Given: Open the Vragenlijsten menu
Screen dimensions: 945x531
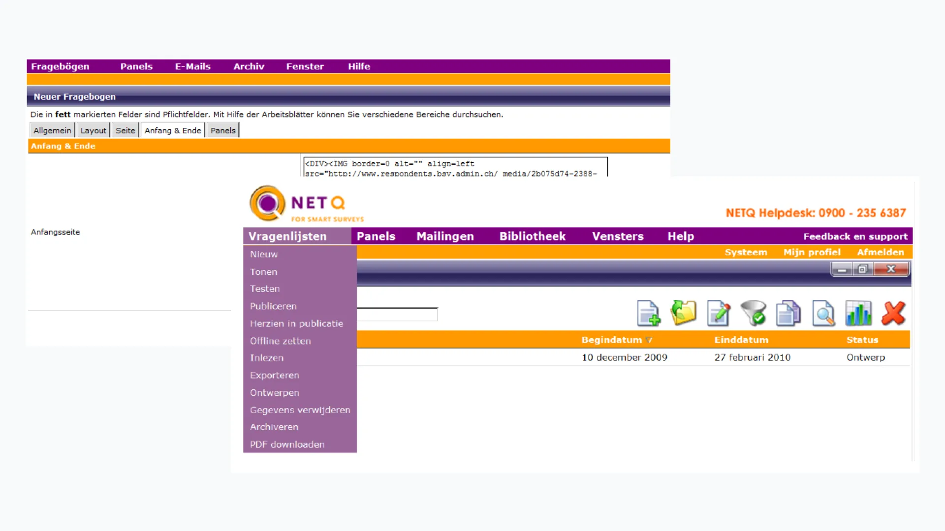Looking at the screenshot, I should pyautogui.click(x=287, y=236).
